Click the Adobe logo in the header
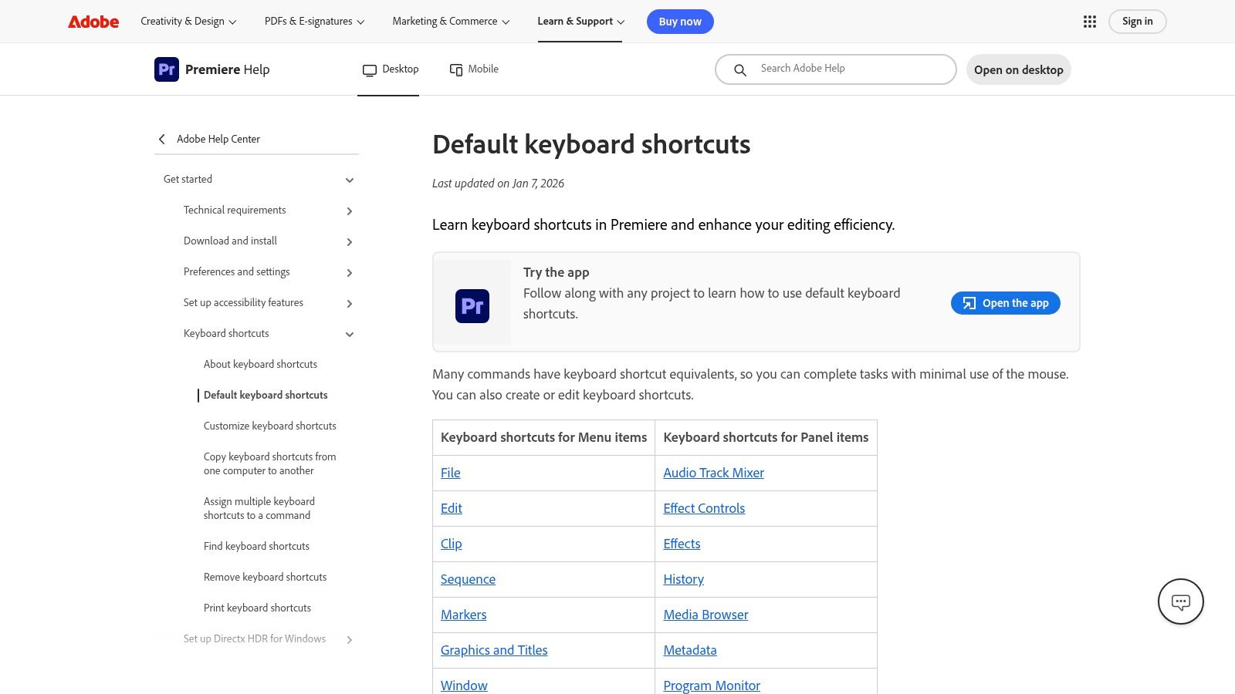 coord(93,22)
